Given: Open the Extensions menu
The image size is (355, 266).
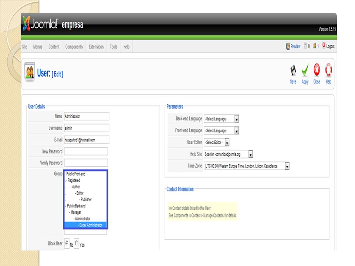Looking at the screenshot, I should point(96,47).
